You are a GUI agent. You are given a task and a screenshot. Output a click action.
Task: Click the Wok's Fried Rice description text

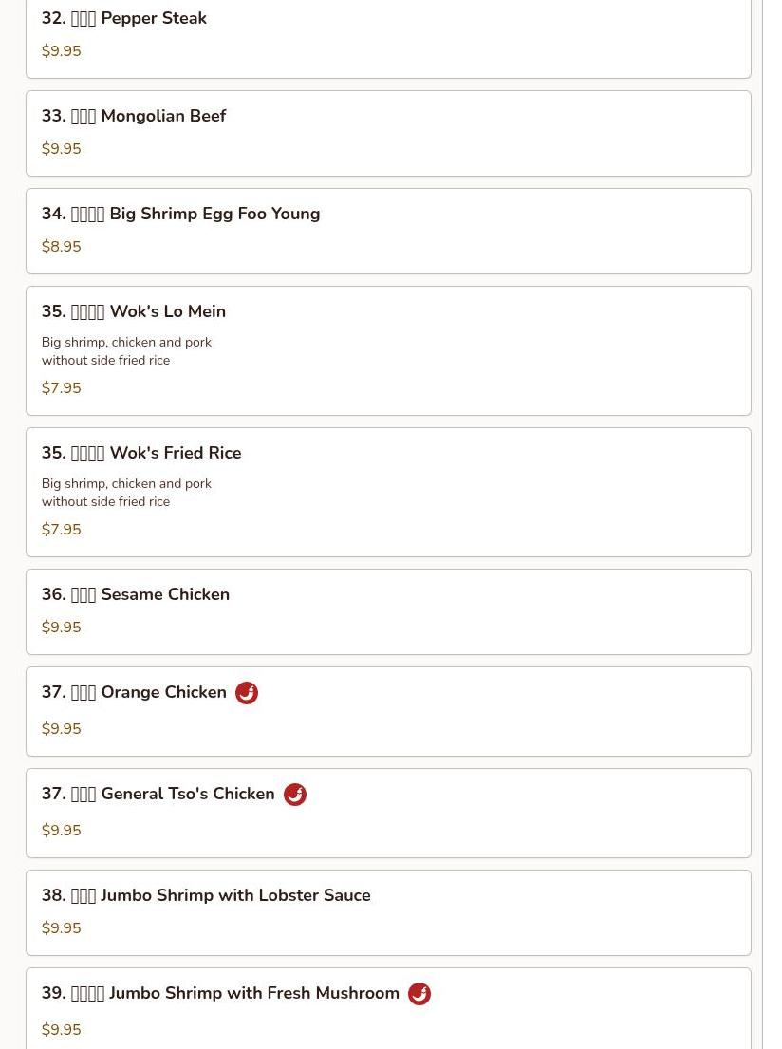[126, 493]
